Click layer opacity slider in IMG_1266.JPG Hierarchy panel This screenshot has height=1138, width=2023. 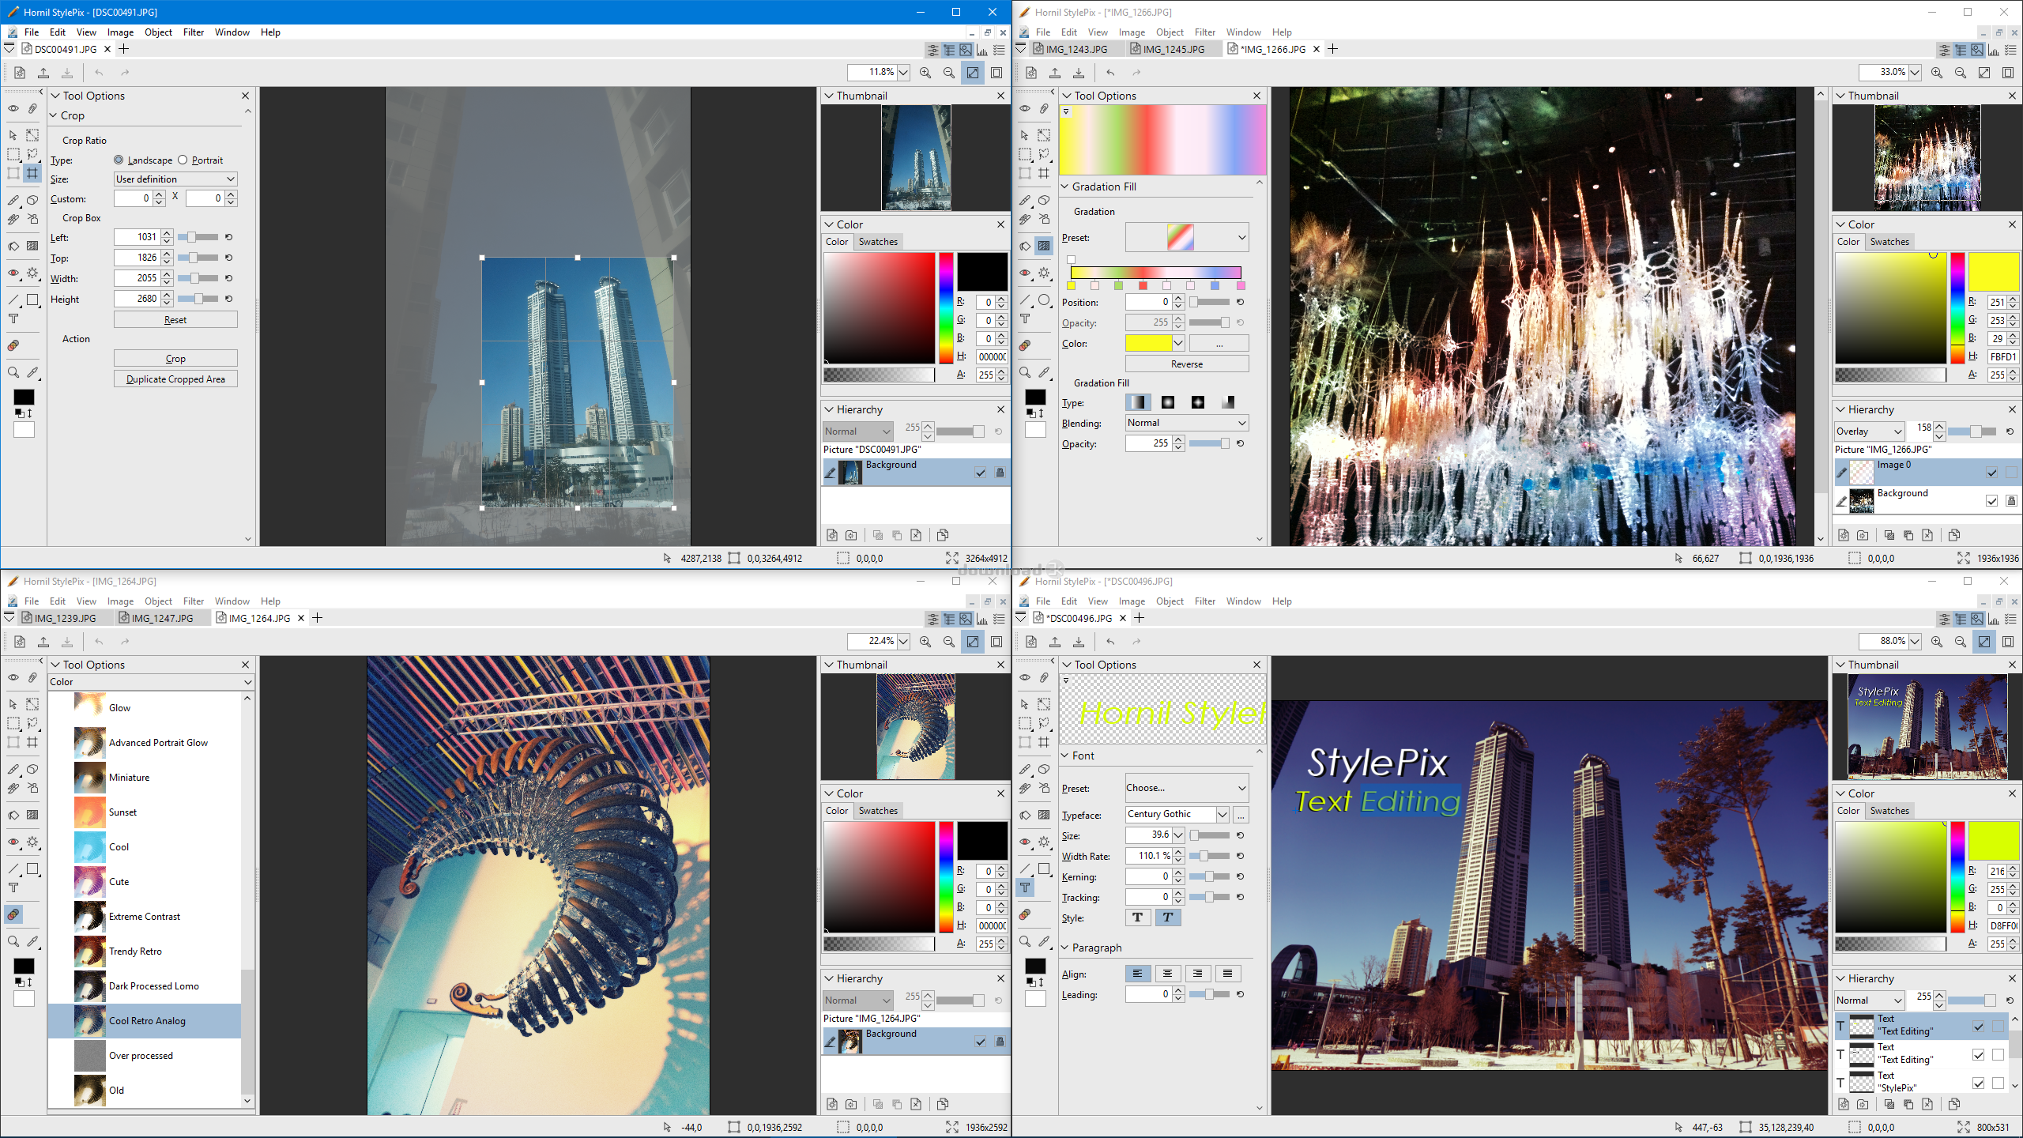click(x=1972, y=431)
